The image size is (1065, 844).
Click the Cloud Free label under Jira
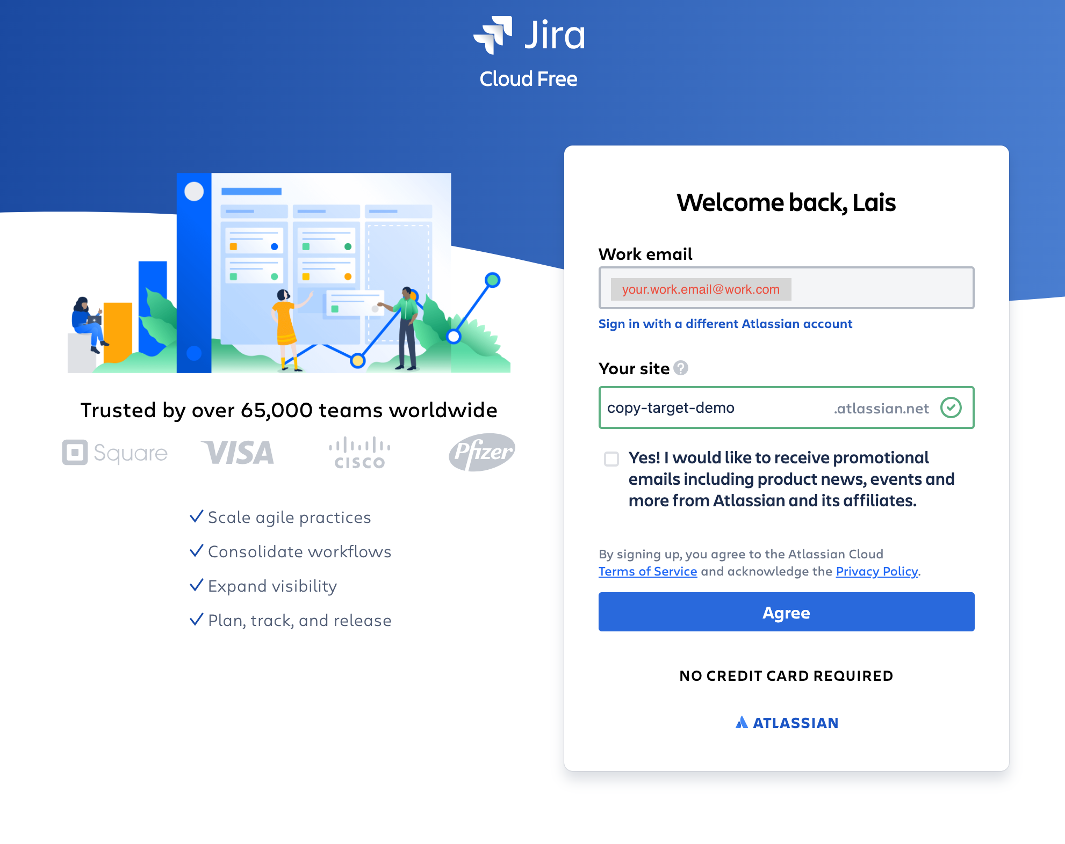click(529, 78)
